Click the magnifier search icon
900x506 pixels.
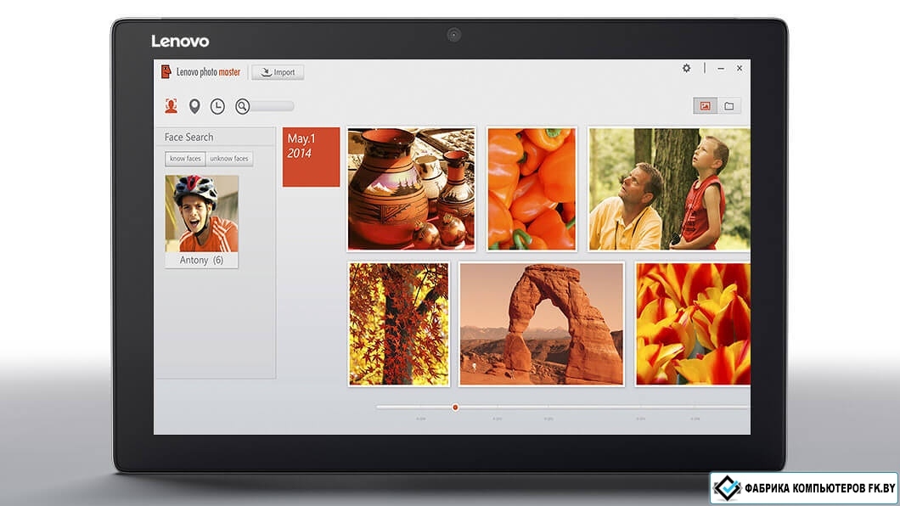(x=242, y=106)
